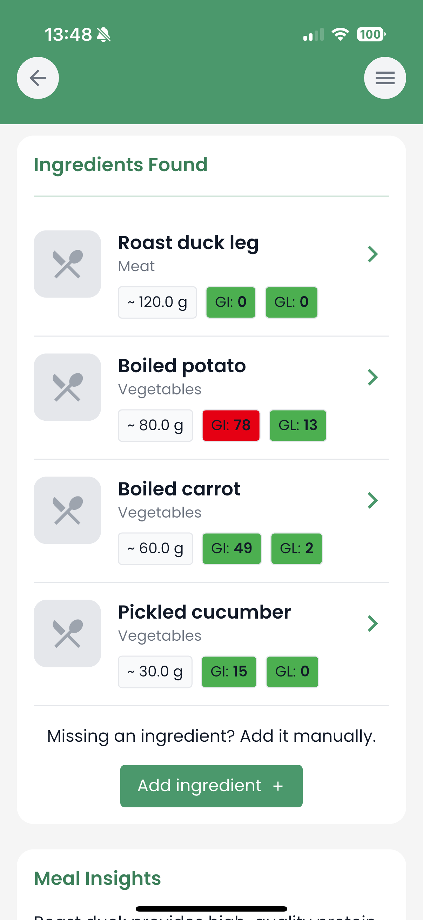This screenshot has height=920, width=423.
Task: Open the hamburger menu
Action: coord(384,78)
